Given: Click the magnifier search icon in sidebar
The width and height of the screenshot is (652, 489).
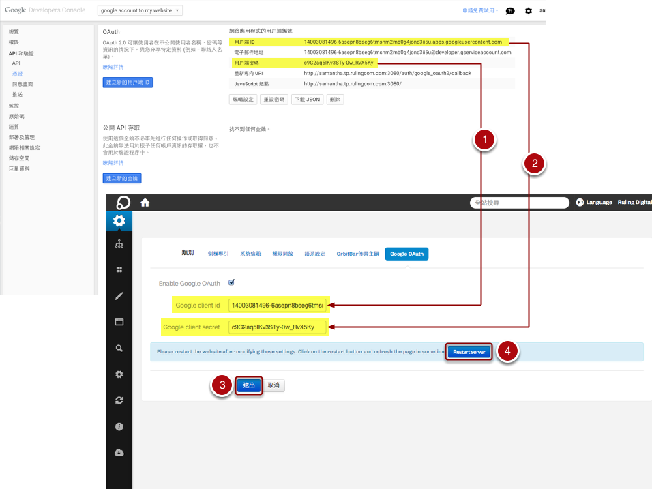Looking at the screenshot, I should (x=119, y=348).
